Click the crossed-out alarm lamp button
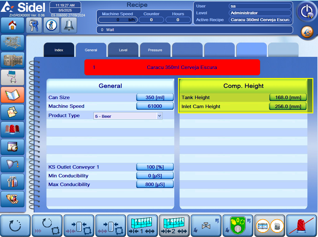This screenshot has width=318, height=237. click(x=301, y=226)
